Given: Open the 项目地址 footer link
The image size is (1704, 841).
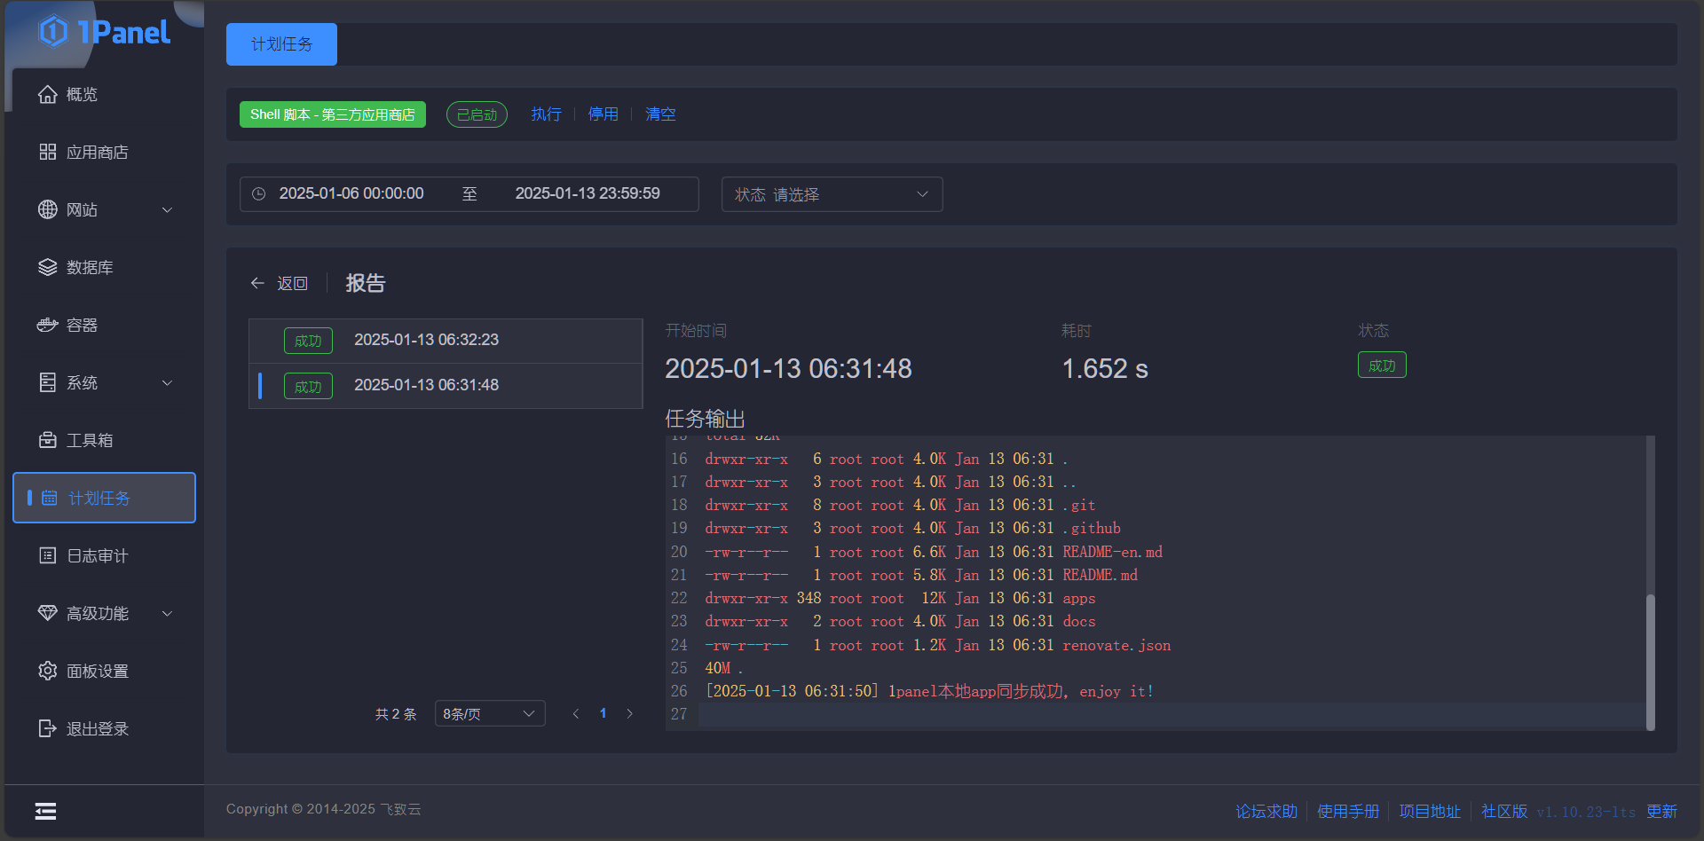Looking at the screenshot, I should point(1430,812).
